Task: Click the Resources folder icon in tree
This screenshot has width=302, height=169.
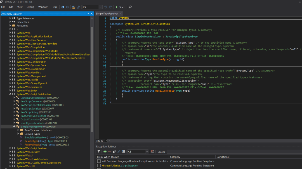Action: pos(13,26)
